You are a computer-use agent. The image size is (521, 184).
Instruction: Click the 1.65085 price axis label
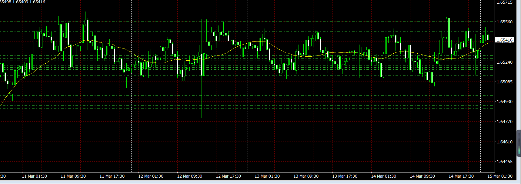tap(505, 82)
